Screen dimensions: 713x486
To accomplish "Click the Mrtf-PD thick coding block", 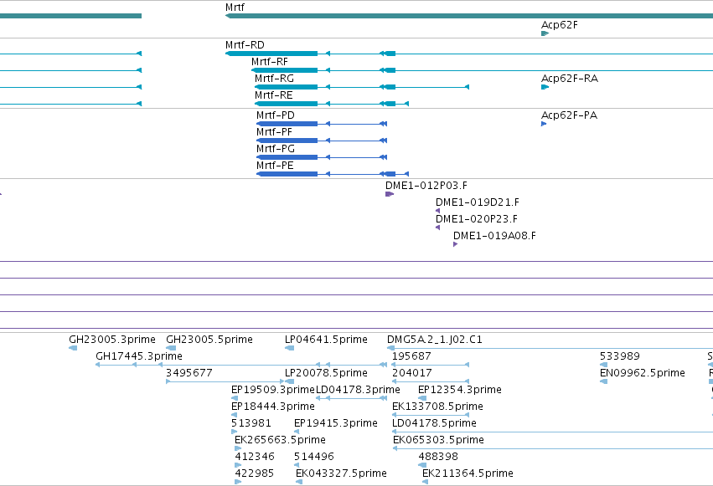I will click(x=287, y=124).
